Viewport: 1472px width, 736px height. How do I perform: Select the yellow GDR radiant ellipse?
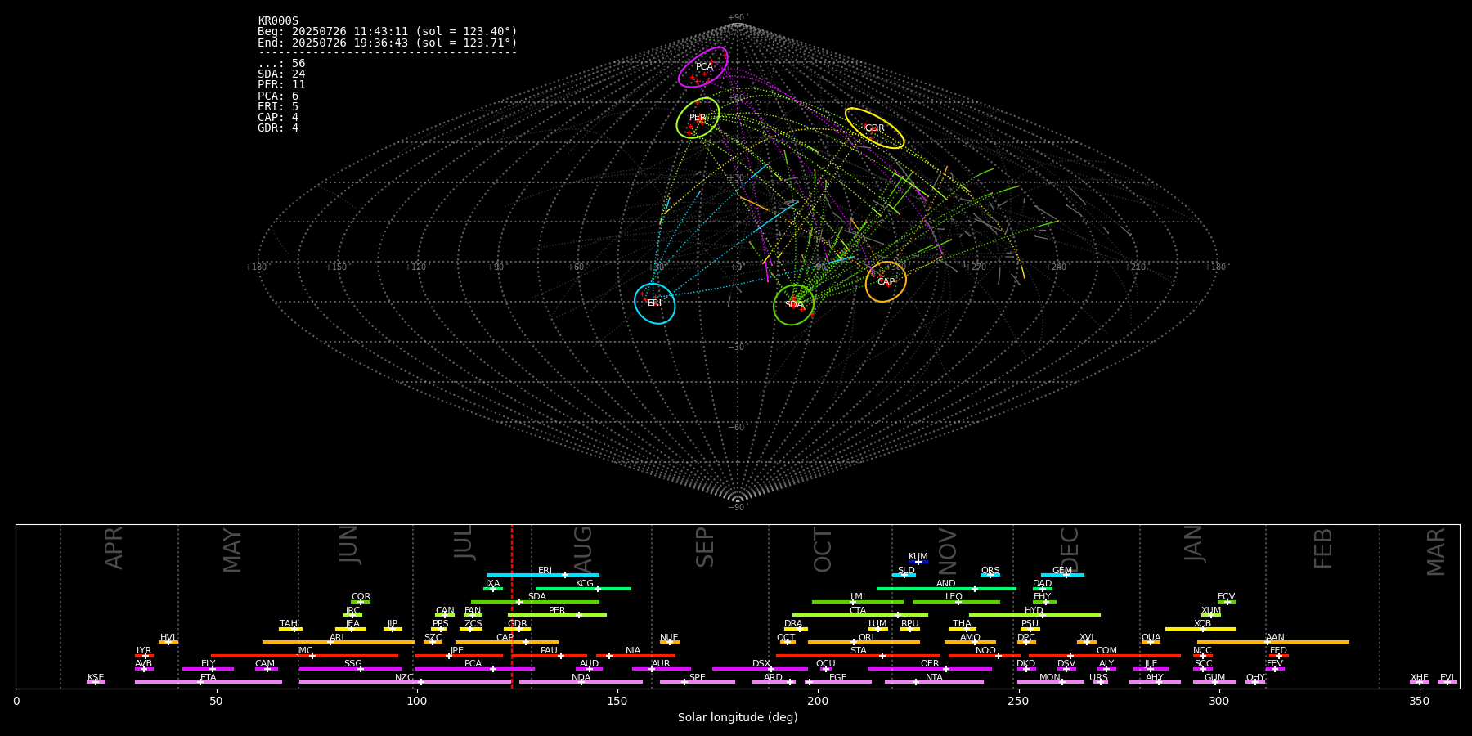click(874, 128)
